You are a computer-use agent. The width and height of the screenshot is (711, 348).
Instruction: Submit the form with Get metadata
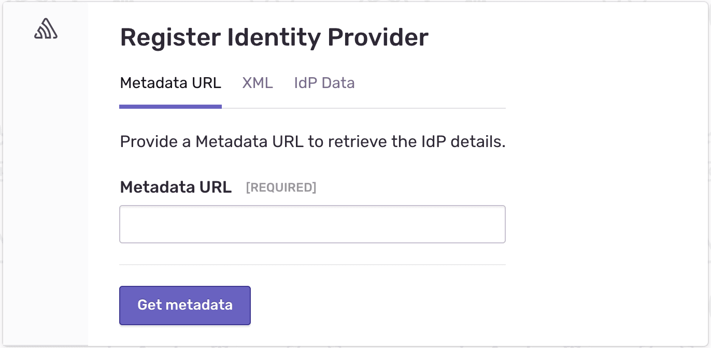pos(185,305)
